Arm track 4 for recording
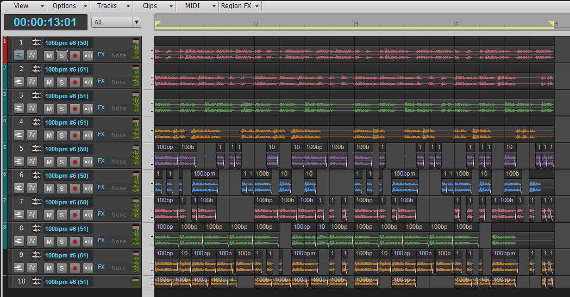Viewport: 570px width, 297px height. (x=75, y=135)
